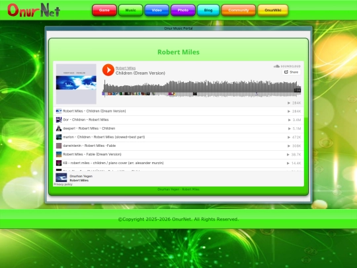Select track KB - robert miles piano cover
Image resolution: width=357 pixels, height=268 pixels.
tap(178, 163)
